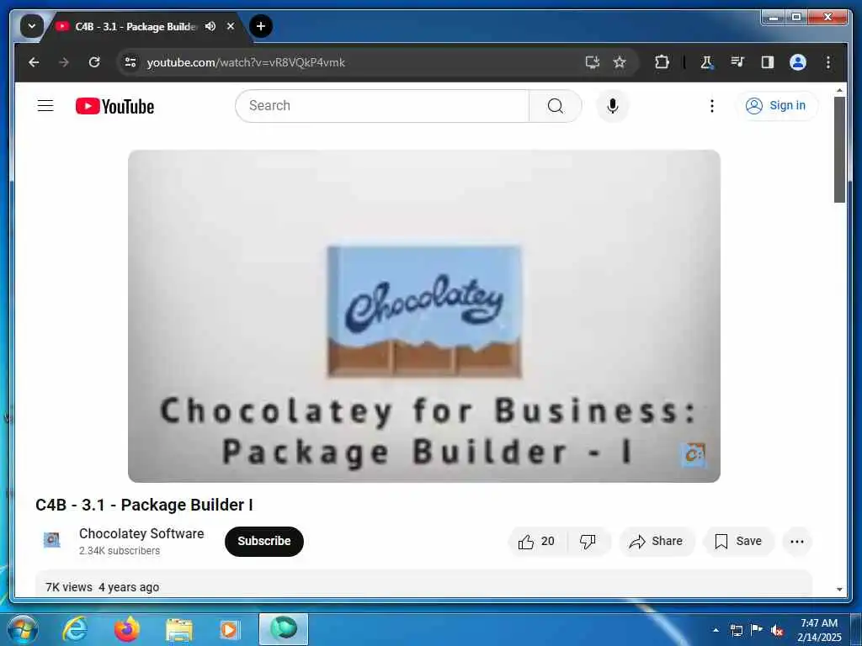Bookmark this page with the star
This screenshot has height=646, width=862.
pyautogui.click(x=620, y=62)
